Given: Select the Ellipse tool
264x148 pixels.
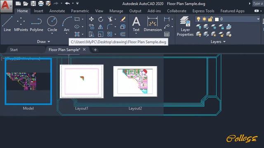Looking at the screenshot, I should [77, 26].
